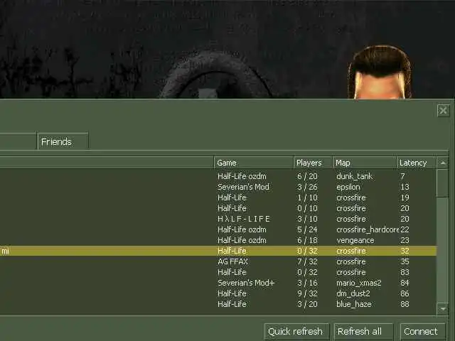The height and width of the screenshot is (341, 455).
Task: Click the scrollbar up arrow
Action: pos(443,163)
